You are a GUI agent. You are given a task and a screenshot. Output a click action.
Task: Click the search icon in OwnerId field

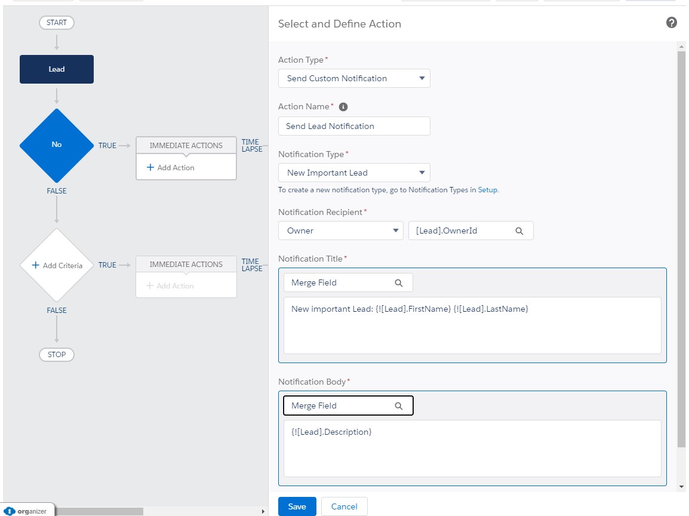coord(519,231)
